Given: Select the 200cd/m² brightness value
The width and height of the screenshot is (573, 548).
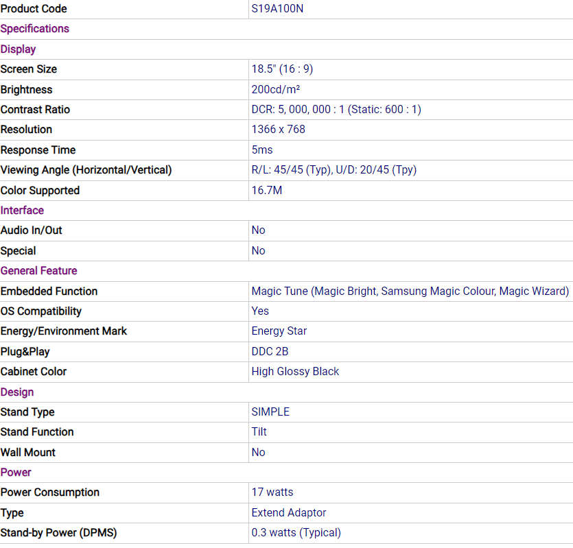Looking at the screenshot, I should tap(275, 90).
